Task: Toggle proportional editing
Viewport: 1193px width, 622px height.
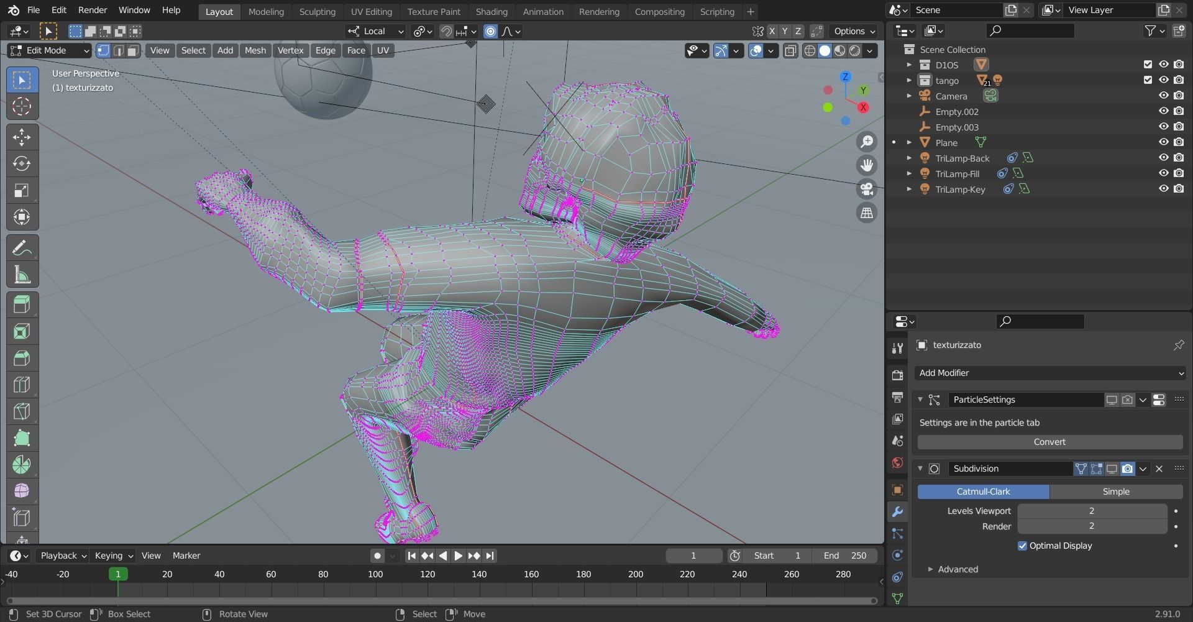Action: pos(490,31)
